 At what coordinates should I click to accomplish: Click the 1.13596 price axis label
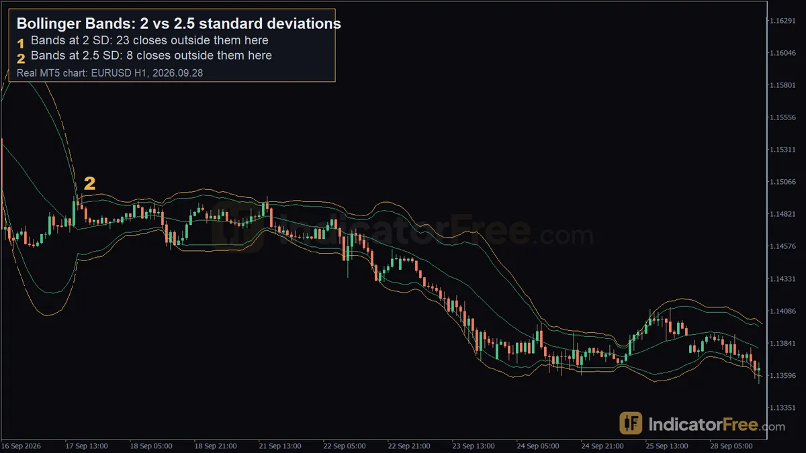(x=783, y=375)
